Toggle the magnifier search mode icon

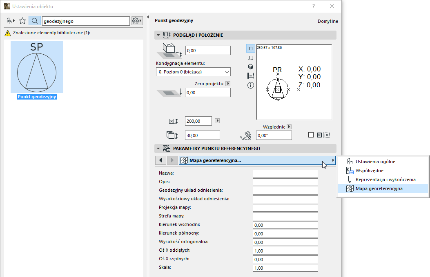point(35,21)
